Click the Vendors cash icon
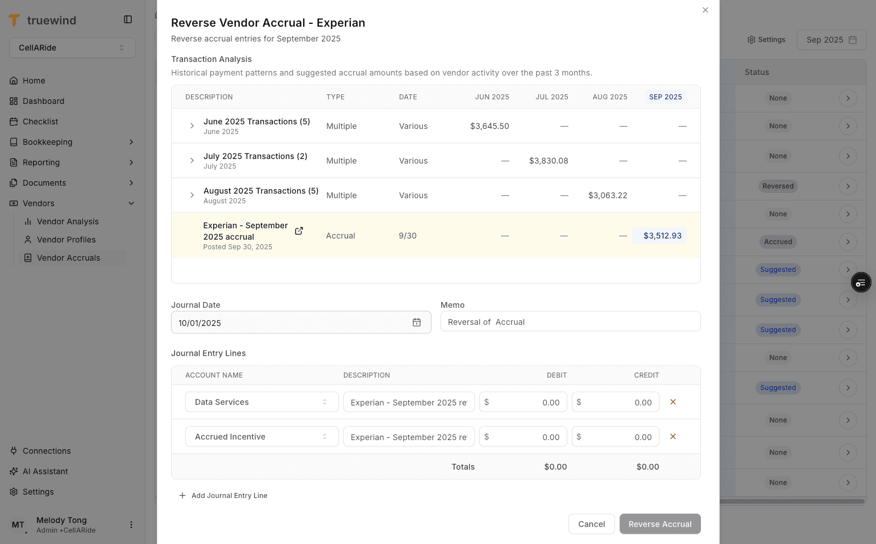876x544 pixels. point(14,203)
